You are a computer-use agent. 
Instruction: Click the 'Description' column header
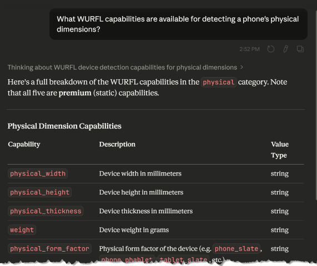click(x=117, y=144)
